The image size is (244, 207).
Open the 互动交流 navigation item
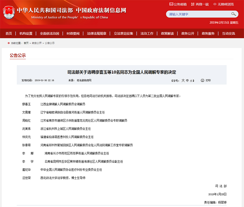point(228,34)
